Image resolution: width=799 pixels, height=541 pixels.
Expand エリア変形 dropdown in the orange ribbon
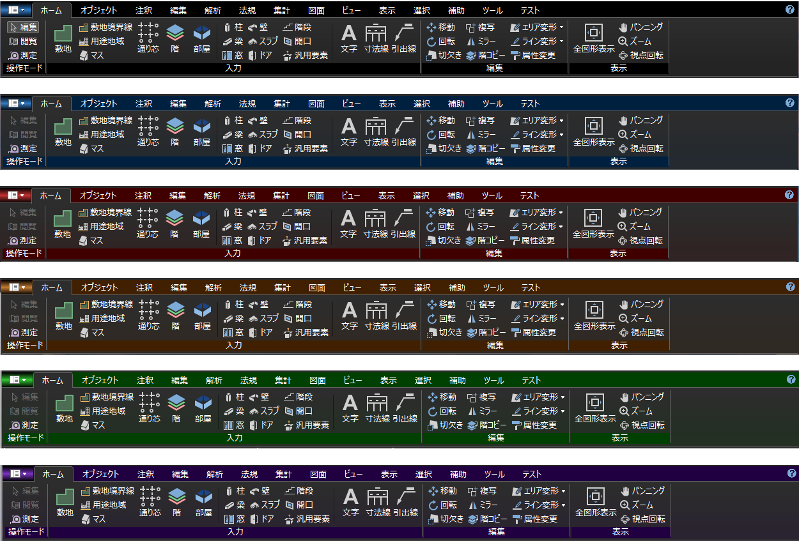(562, 305)
